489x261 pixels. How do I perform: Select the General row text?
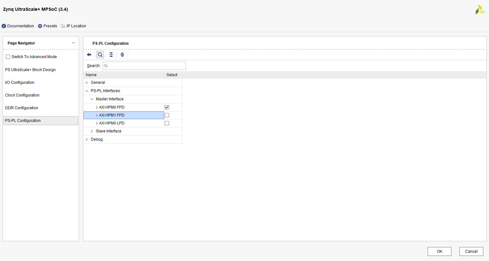pos(98,83)
